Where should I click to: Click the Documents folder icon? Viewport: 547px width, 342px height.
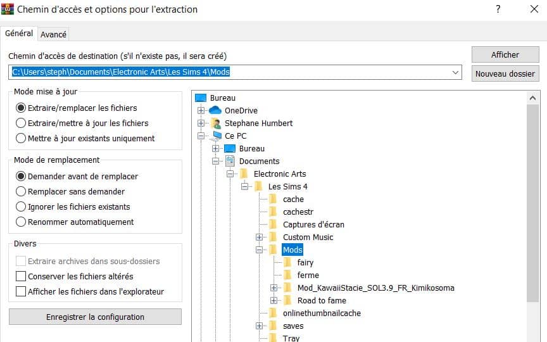(230, 161)
